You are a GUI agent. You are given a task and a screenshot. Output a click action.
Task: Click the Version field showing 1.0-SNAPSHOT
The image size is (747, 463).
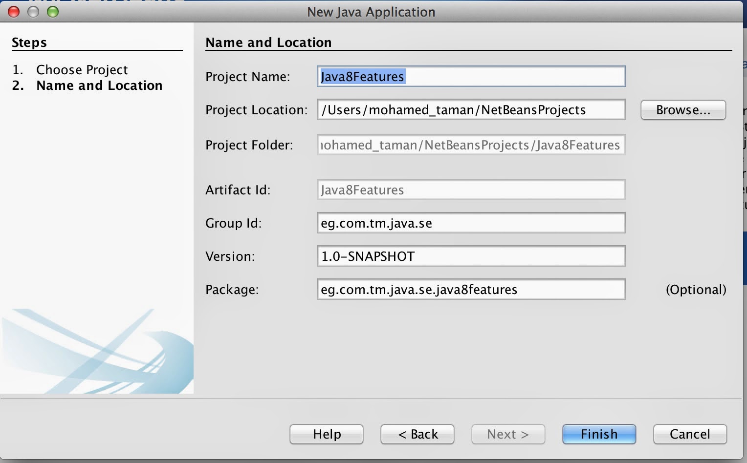470,256
